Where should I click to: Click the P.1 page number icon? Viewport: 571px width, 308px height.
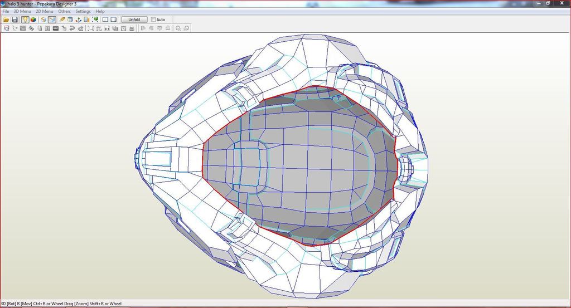point(107,28)
